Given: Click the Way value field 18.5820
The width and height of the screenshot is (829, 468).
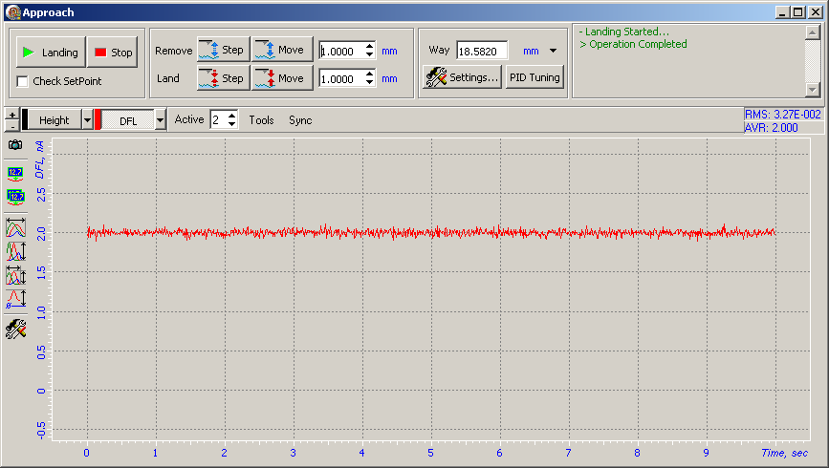Looking at the screenshot, I should click(x=482, y=52).
